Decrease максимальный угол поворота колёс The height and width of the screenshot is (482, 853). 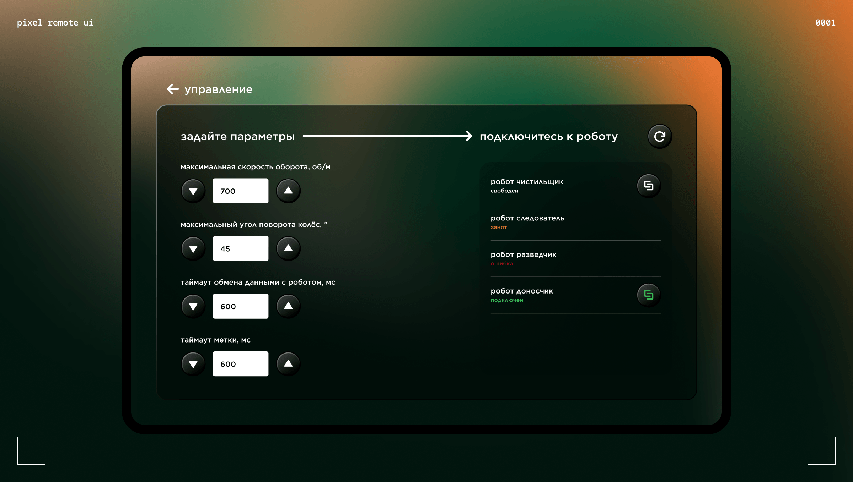(x=193, y=249)
